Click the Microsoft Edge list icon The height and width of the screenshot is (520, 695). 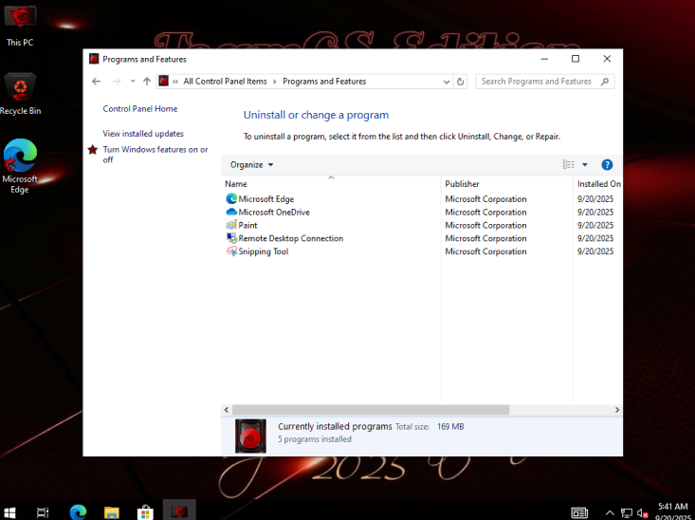[x=231, y=198]
